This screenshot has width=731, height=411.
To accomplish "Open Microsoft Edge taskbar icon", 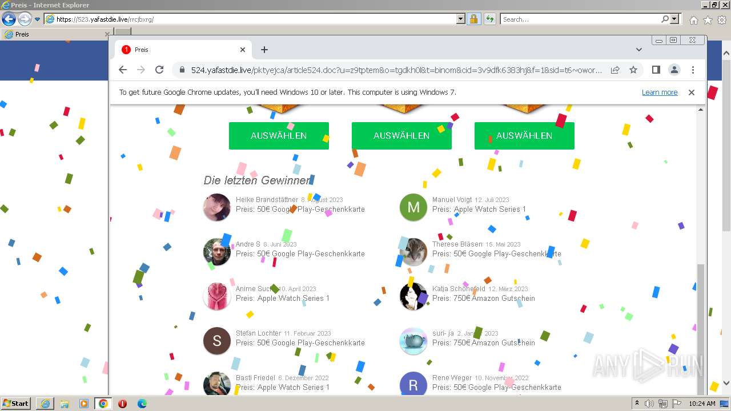I will [x=142, y=404].
